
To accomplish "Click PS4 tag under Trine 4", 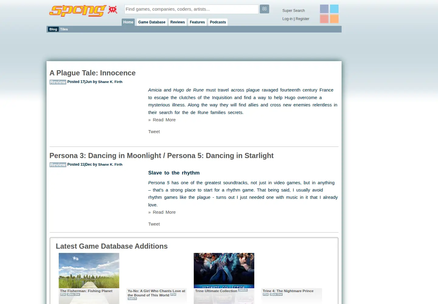I will tap(266, 294).
